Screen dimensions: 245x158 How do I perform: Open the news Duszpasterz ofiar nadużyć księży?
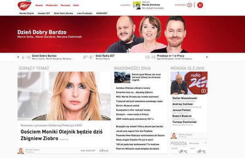(x=133, y=110)
